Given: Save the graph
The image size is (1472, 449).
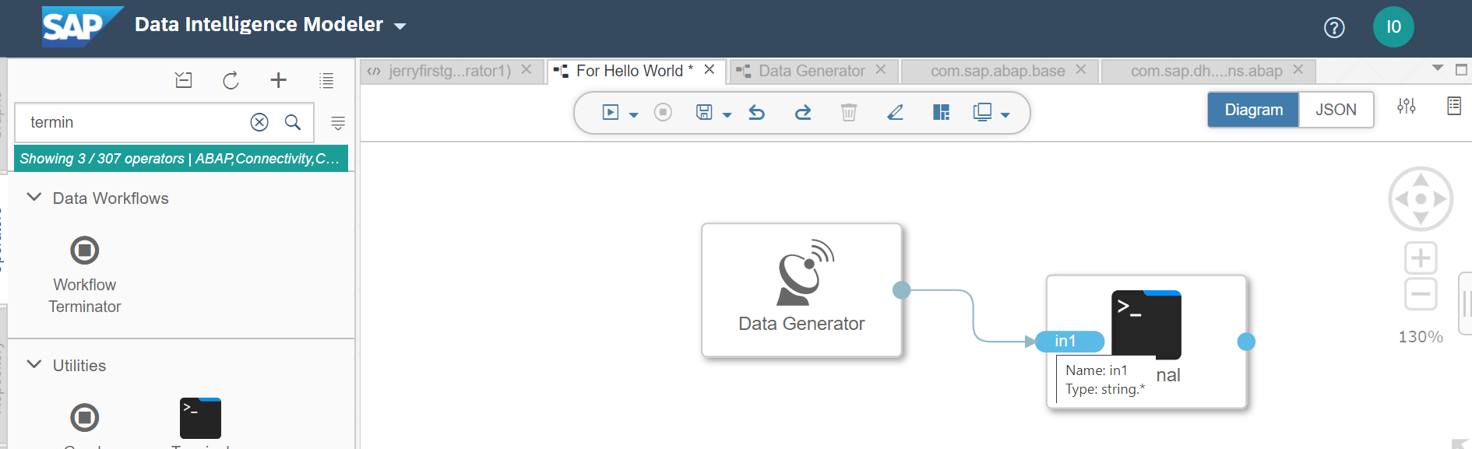Looking at the screenshot, I should pos(704,113).
